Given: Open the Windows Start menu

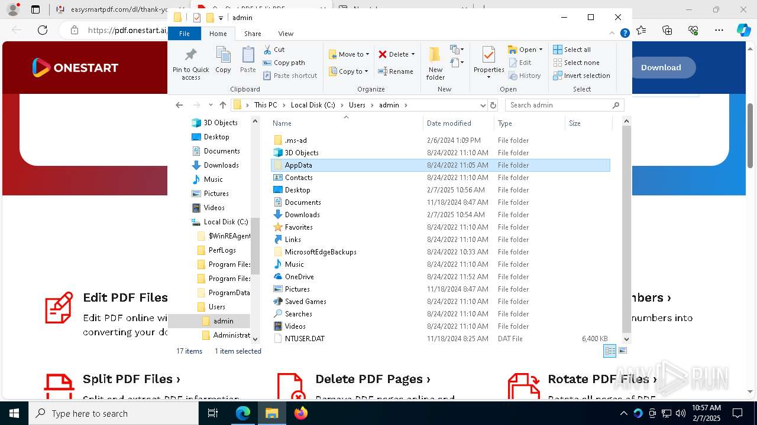Looking at the screenshot, I should [x=14, y=413].
